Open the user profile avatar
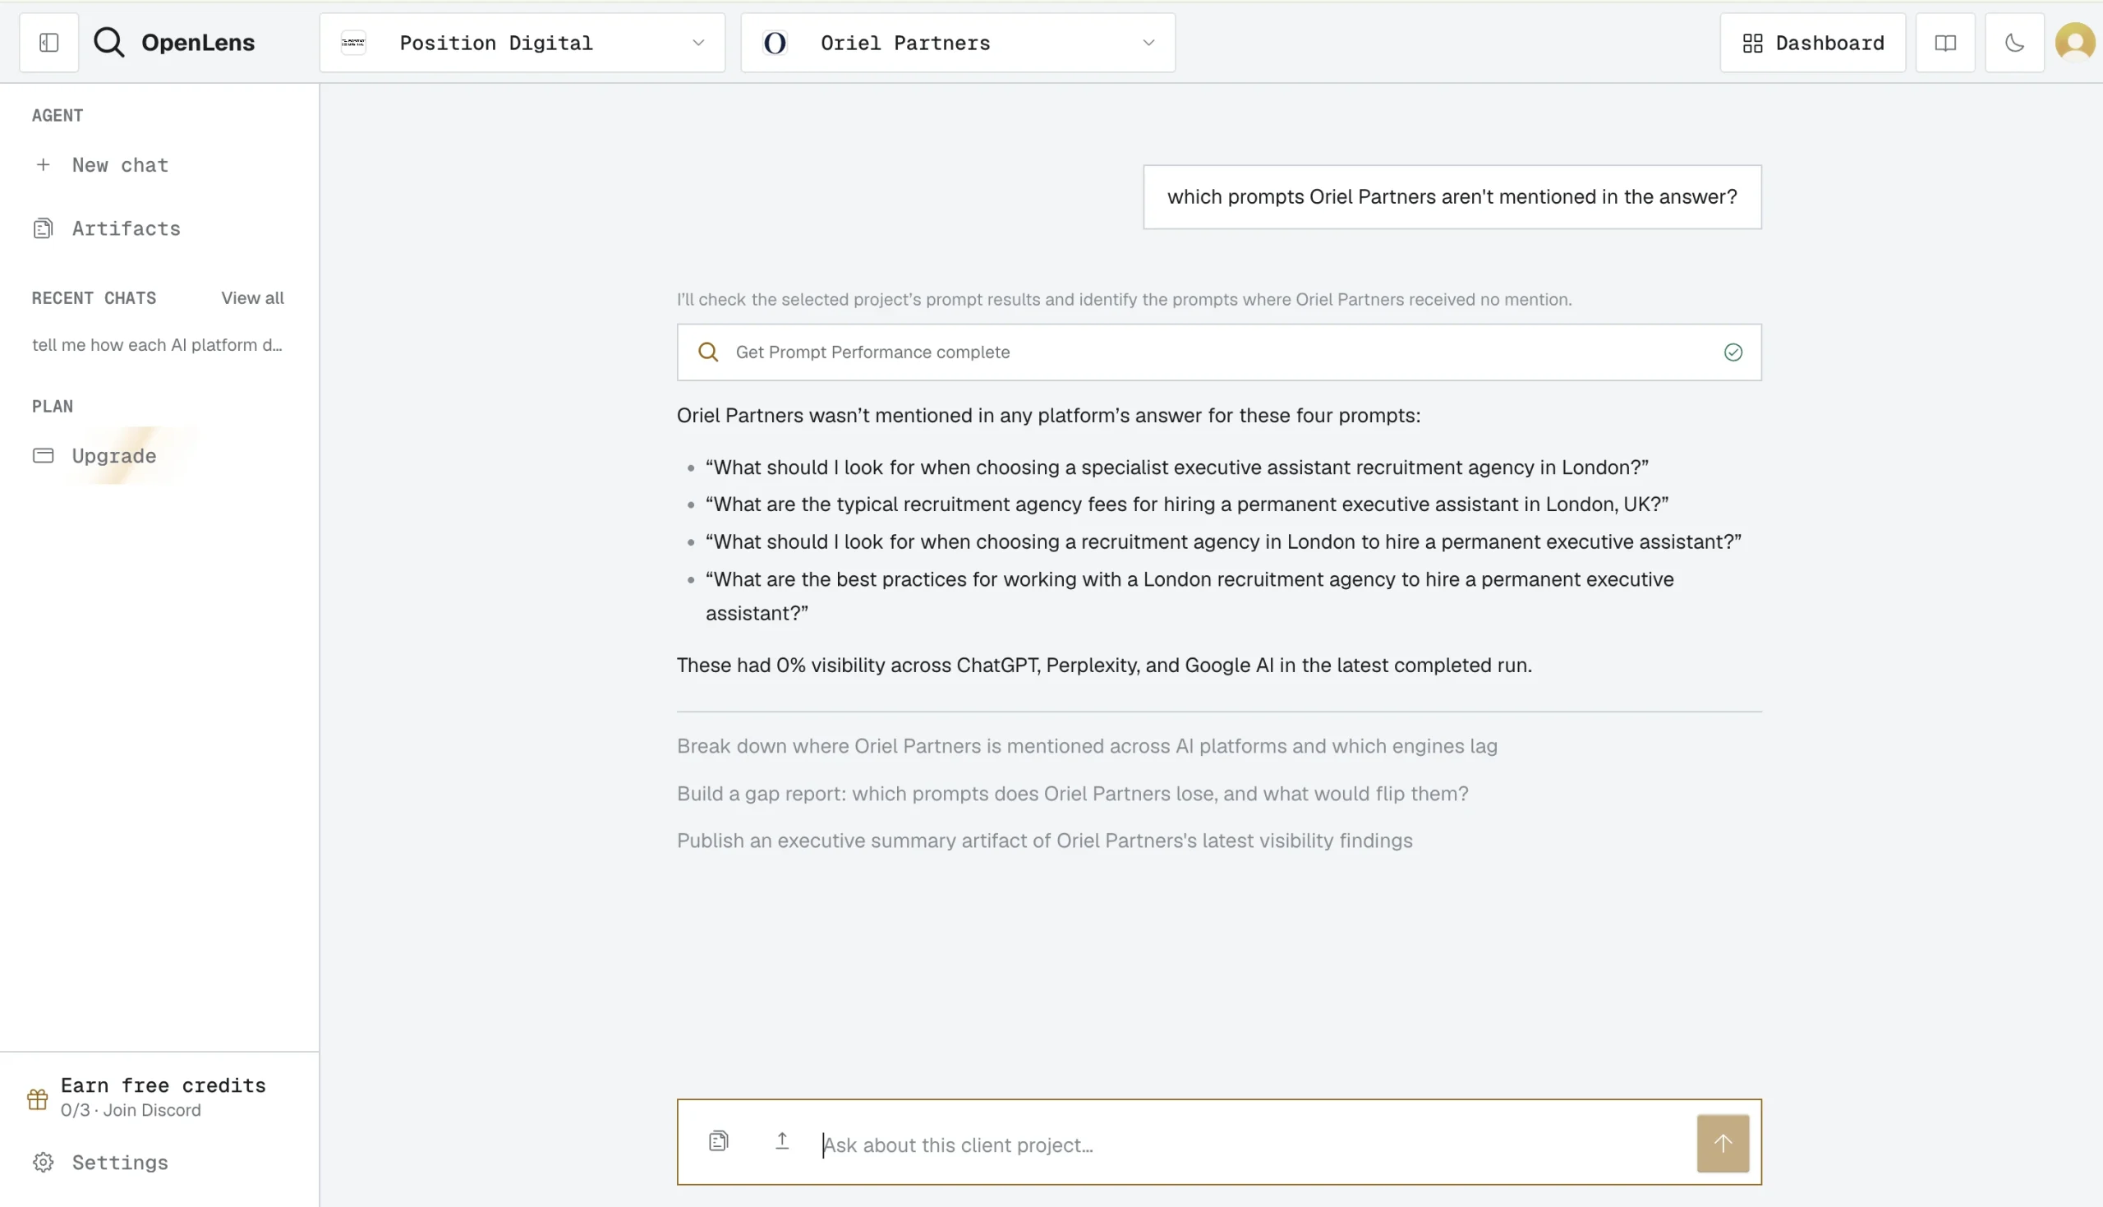 (x=2076, y=42)
